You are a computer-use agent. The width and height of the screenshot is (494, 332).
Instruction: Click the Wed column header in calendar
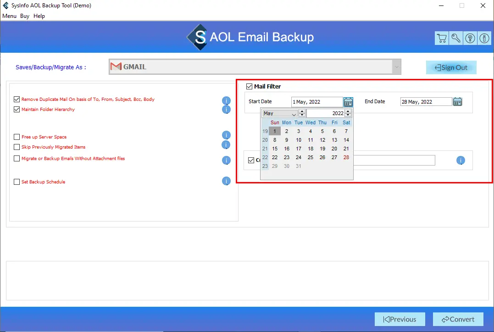coord(311,122)
